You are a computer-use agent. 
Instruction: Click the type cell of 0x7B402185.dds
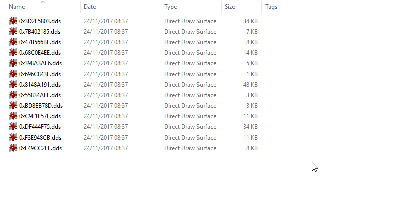[x=190, y=32]
